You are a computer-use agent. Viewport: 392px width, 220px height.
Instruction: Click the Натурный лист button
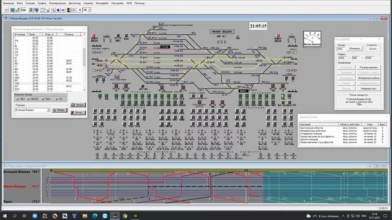tap(369, 89)
